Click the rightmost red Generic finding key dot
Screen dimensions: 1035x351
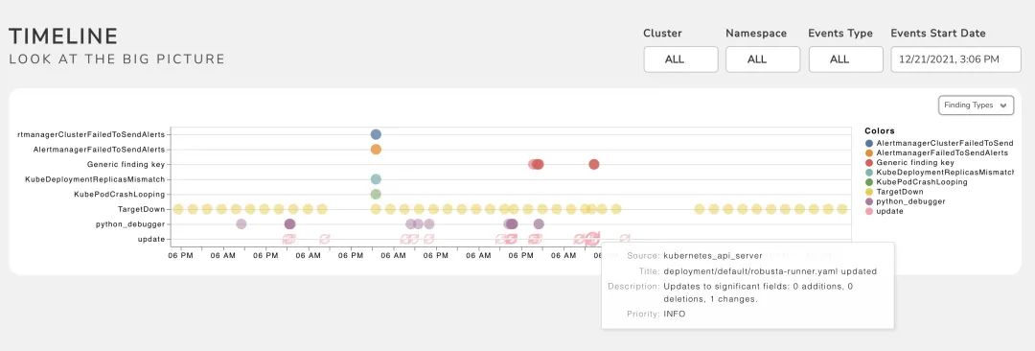(x=594, y=164)
